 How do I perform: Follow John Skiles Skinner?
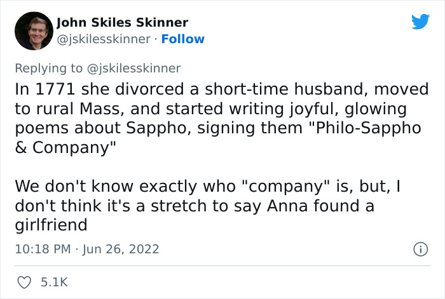[183, 39]
